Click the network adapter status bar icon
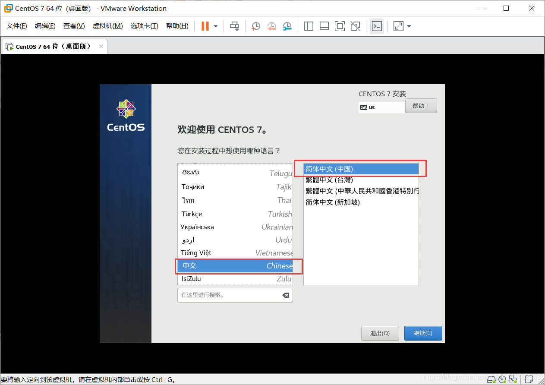Screen dimensions: 545x385 click(x=513, y=380)
